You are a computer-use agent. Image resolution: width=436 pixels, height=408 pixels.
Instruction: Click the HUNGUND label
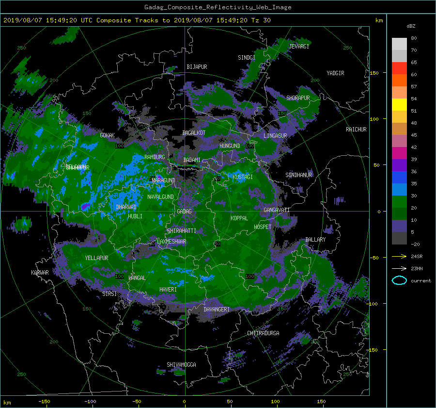point(230,146)
